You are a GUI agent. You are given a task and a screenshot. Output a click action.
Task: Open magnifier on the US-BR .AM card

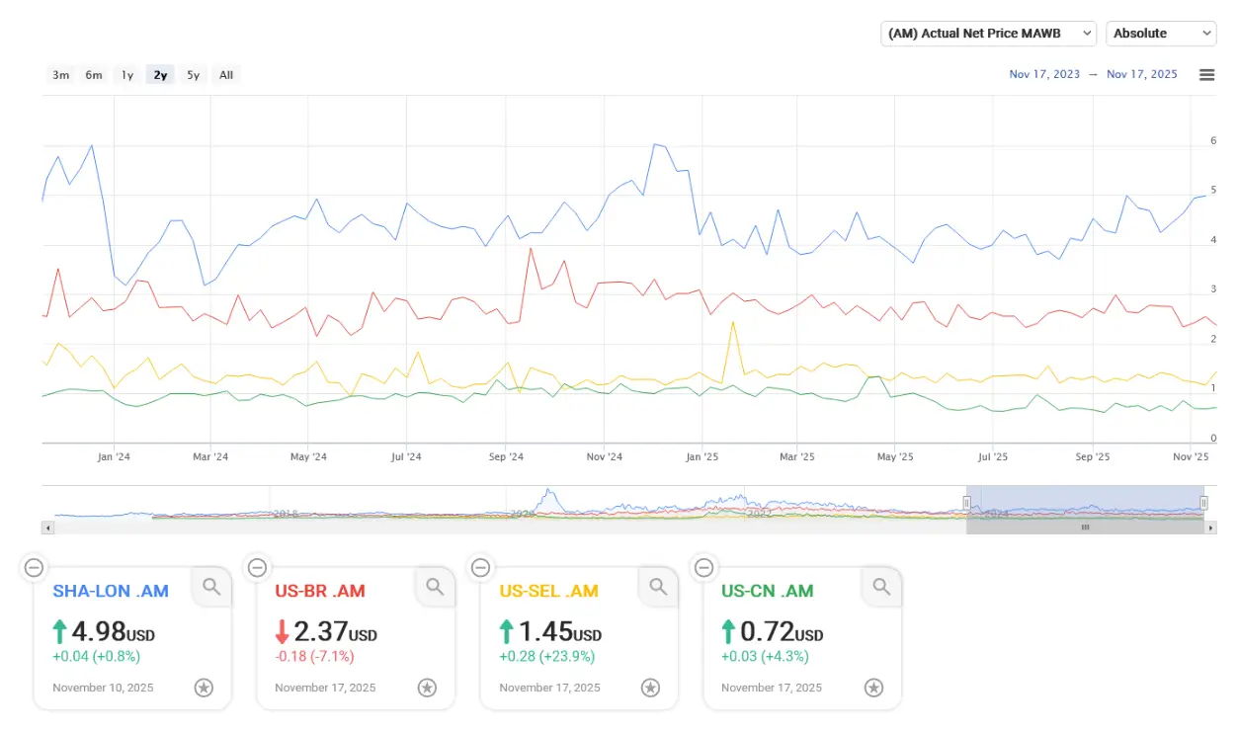point(435,587)
